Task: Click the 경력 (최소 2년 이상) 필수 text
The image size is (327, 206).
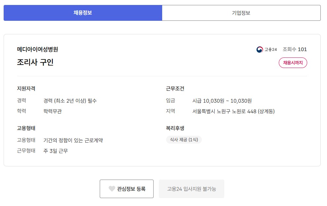Action: tap(70, 101)
